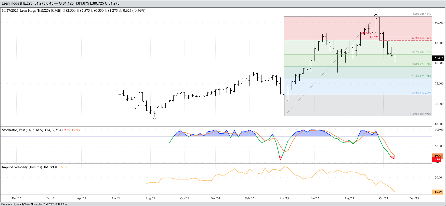Select the 38.2% (82.137) Fibonacci level label
The width and height of the screenshot is (446, 206).
pyautogui.click(x=421, y=52)
